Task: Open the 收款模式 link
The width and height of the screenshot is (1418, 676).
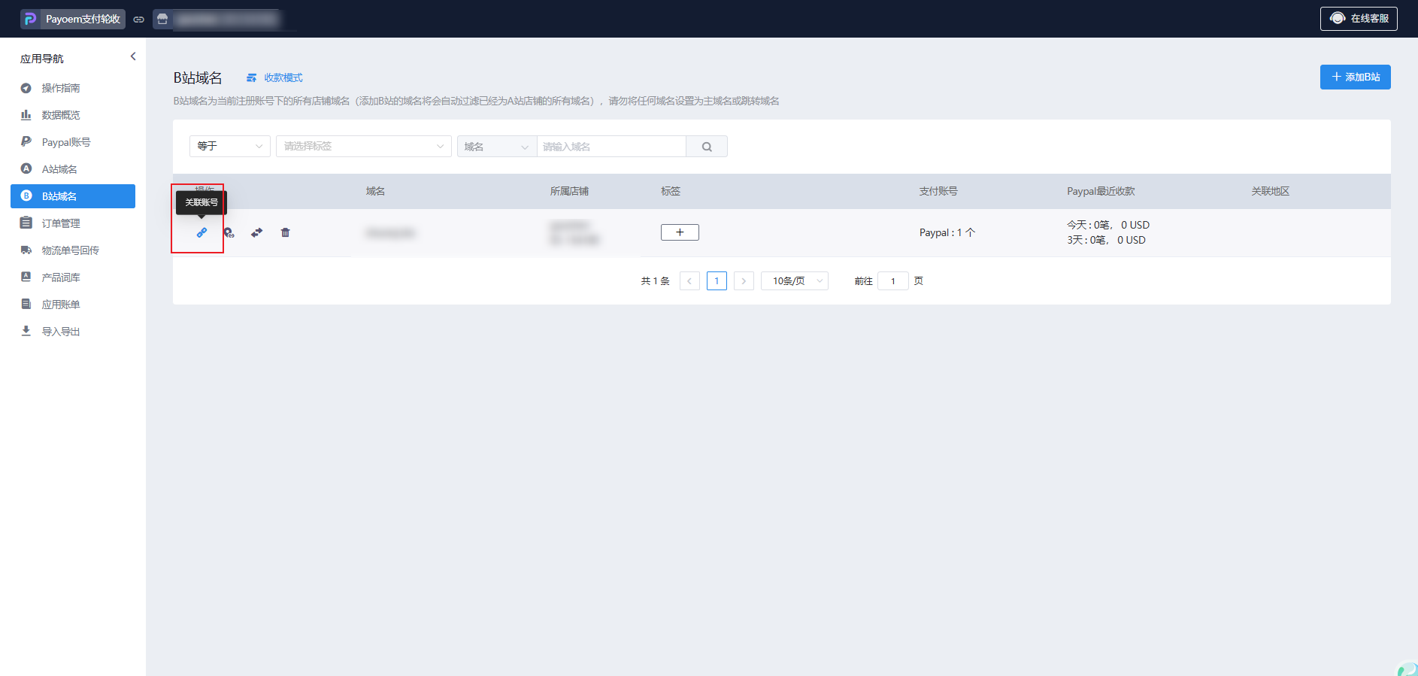Action: [x=283, y=77]
